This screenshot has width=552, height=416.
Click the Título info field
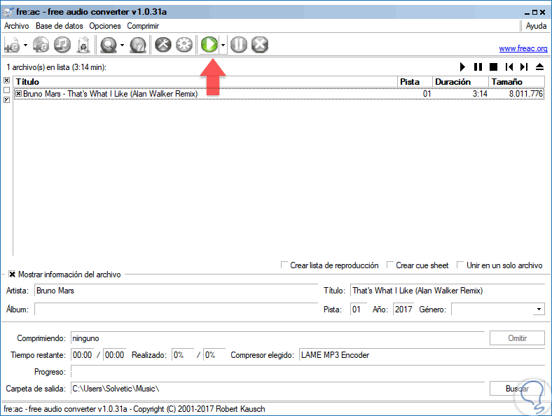pyautogui.click(x=448, y=291)
